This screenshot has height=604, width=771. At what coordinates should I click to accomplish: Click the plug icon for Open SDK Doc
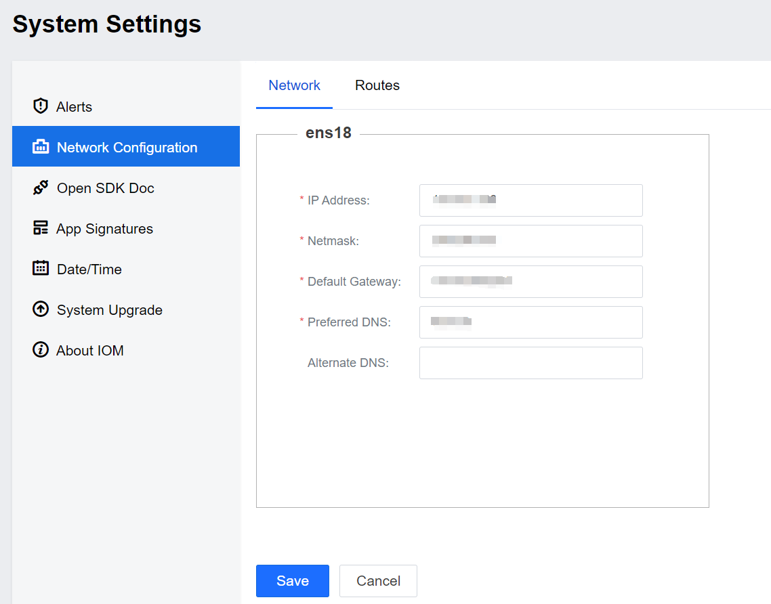coord(41,188)
